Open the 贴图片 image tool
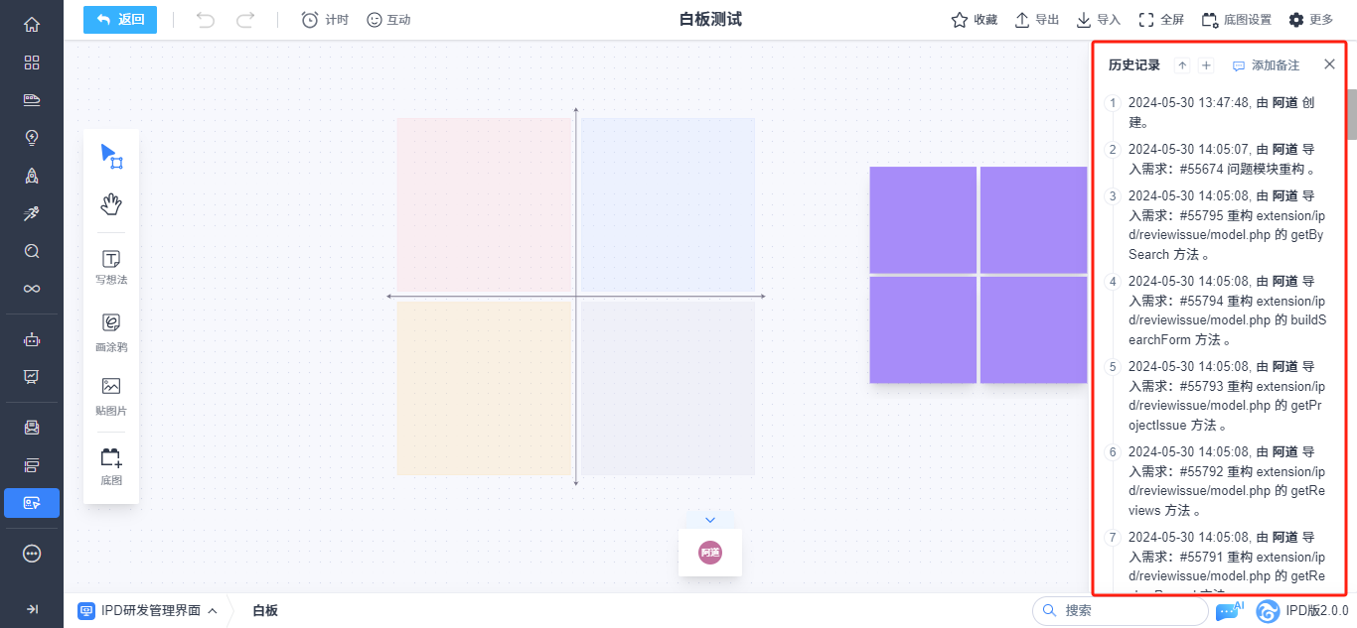1357x628 pixels. (111, 395)
